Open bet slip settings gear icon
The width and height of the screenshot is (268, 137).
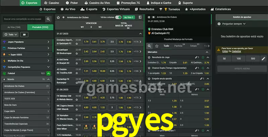point(219,24)
